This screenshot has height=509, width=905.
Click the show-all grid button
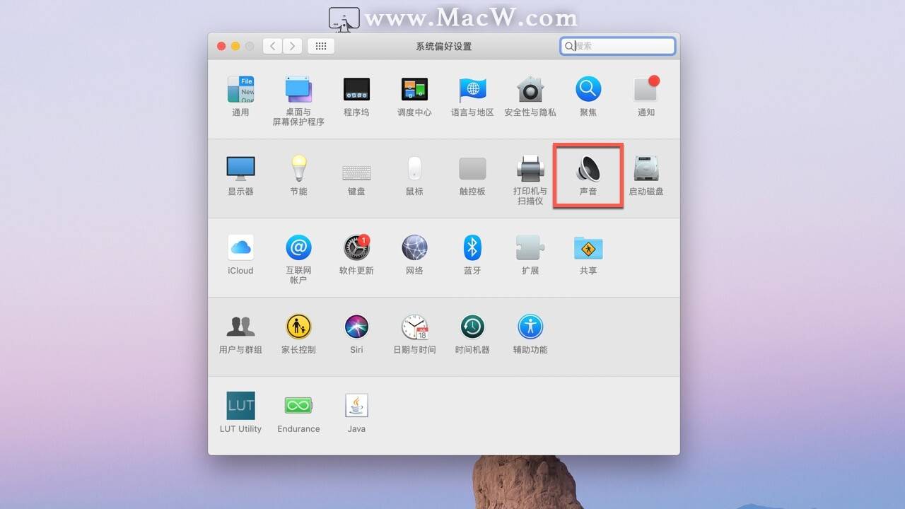coord(321,46)
